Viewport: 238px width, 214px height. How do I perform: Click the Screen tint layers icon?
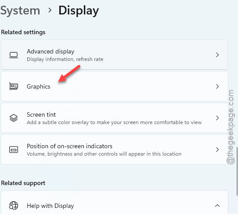coord(14,118)
